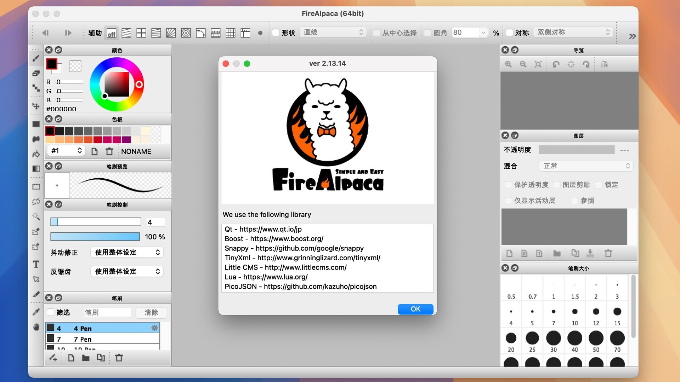This screenshot has width=680, height=382.
Task: Click the brush size slider
Action: [x=96, y=222]
